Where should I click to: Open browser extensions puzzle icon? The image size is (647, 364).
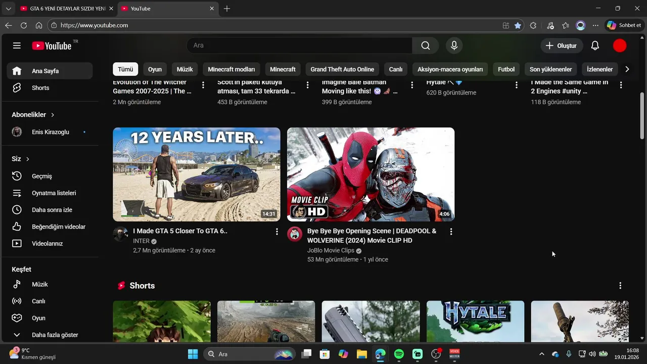[x=533, y=25]
